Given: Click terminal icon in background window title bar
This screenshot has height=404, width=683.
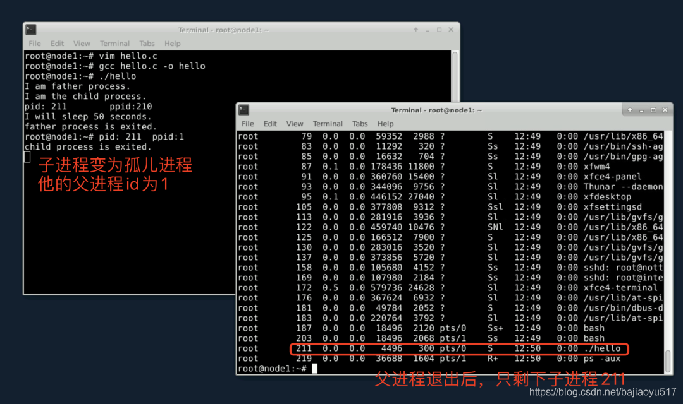Looking at the screenshot, I should pyautogui.click(x=30, y=30).
